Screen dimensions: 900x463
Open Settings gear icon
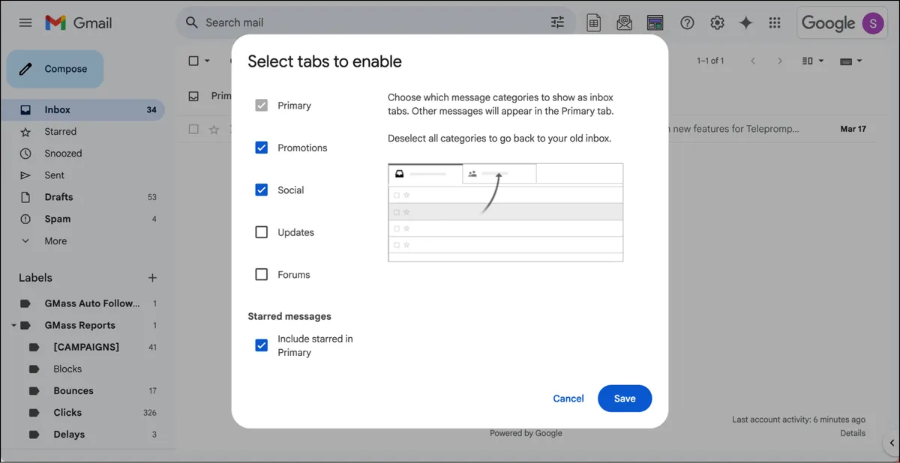coord(717,22)
